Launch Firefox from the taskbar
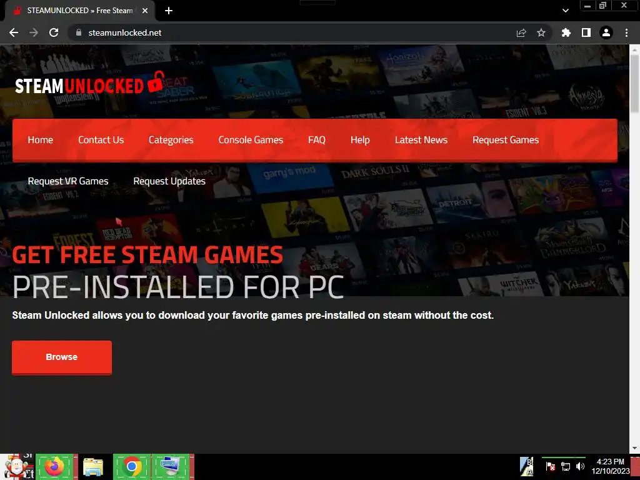Screen dimensions: 640x480 coord(55,466)
